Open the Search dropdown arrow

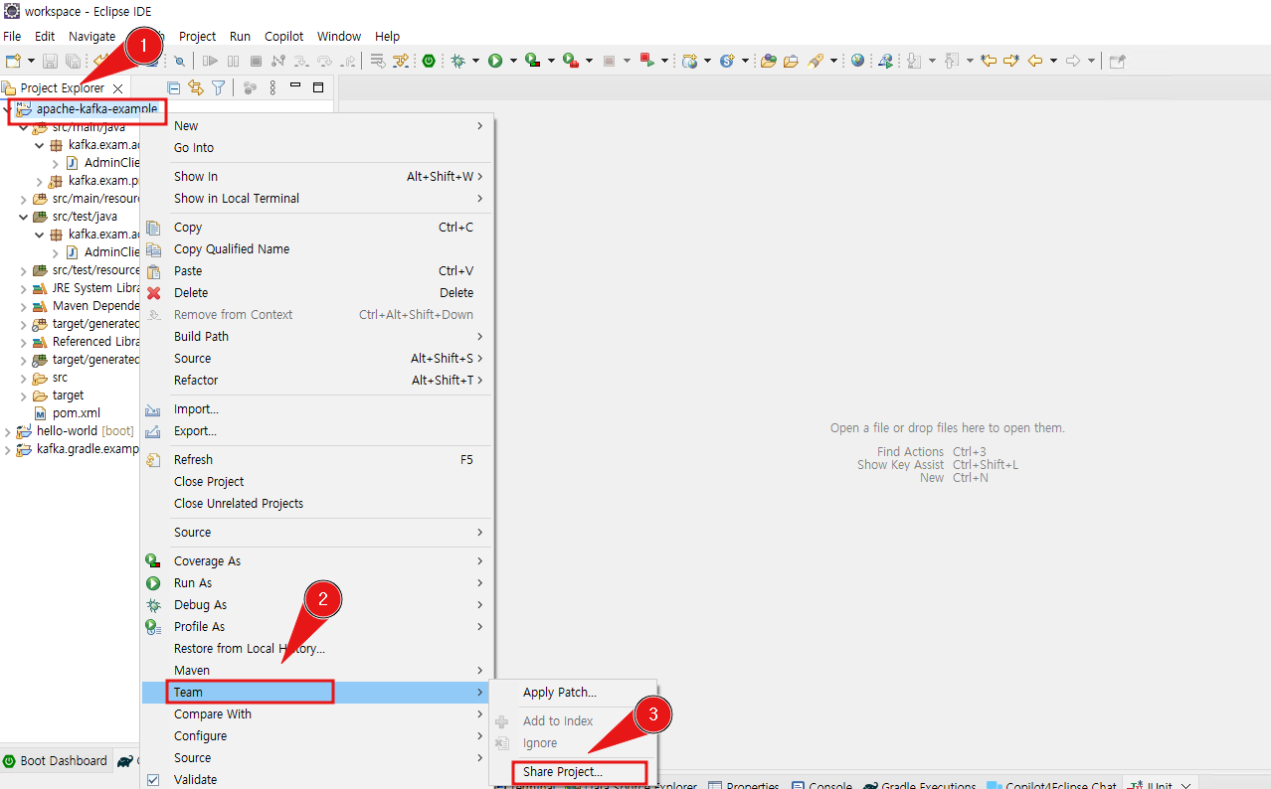[833, 61]
